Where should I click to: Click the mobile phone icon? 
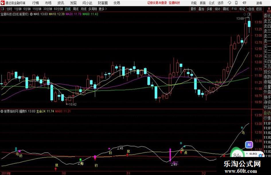coord(236,3)
